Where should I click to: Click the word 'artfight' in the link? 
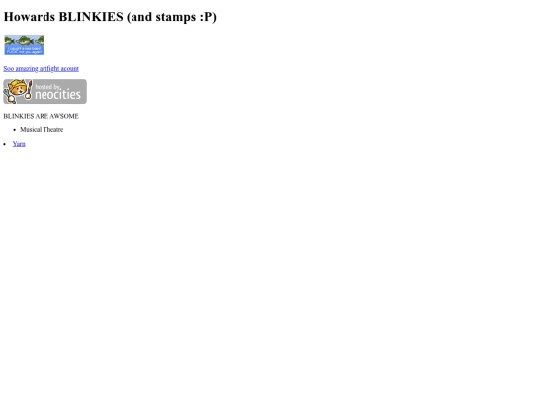49,69
